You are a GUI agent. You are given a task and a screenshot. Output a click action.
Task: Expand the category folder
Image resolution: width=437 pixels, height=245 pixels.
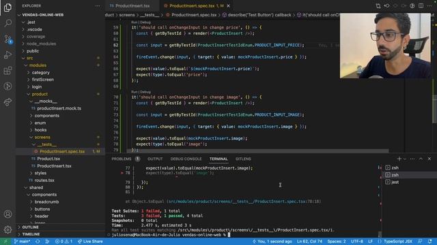coord(40,73)
